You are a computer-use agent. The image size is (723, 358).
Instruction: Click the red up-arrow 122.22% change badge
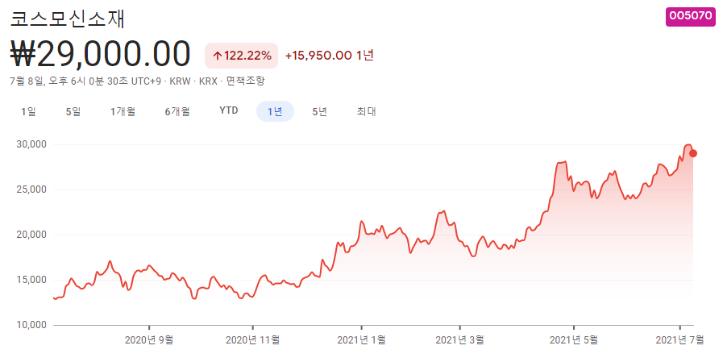pyautogui.click(x=242, y=56)
